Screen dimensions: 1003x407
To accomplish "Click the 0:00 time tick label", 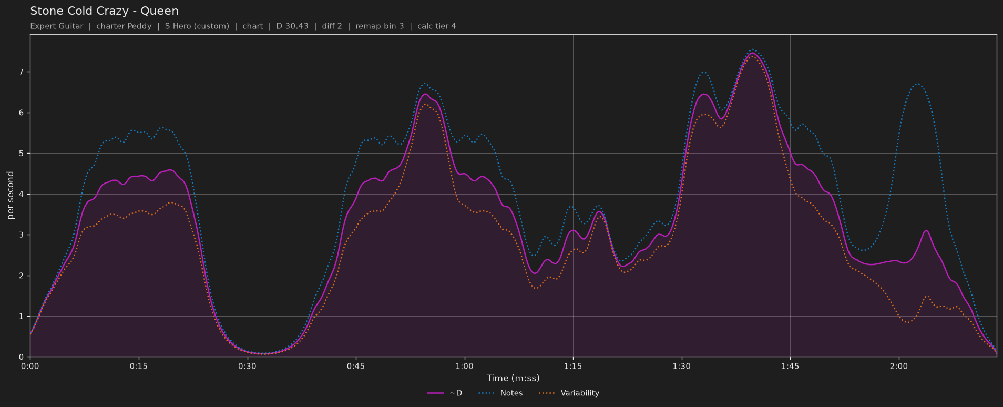I will click(30, 366).
